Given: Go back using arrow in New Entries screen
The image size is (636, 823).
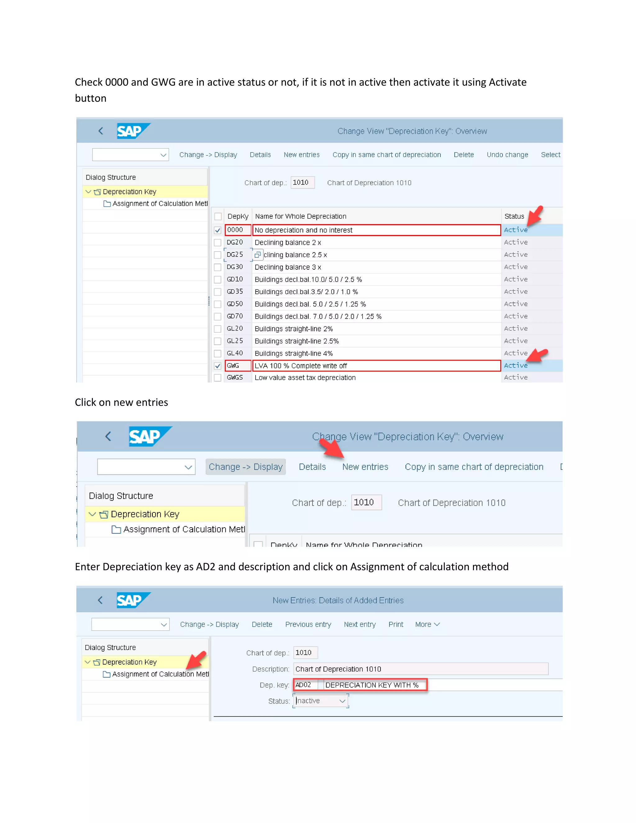Looking at the screenshot, I should 100,600.
